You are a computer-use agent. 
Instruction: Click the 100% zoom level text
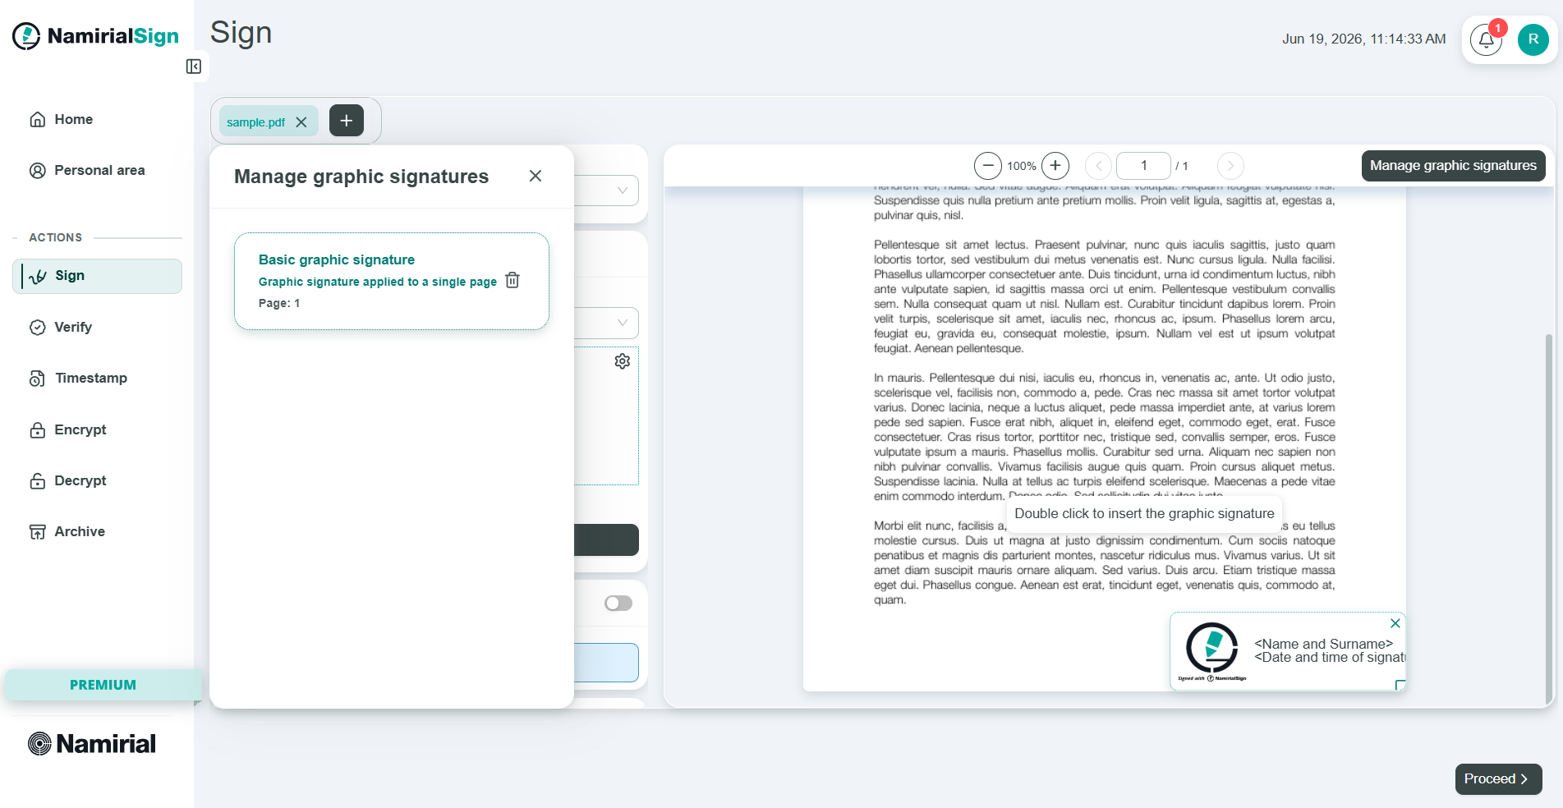(x=1022, y=166)
